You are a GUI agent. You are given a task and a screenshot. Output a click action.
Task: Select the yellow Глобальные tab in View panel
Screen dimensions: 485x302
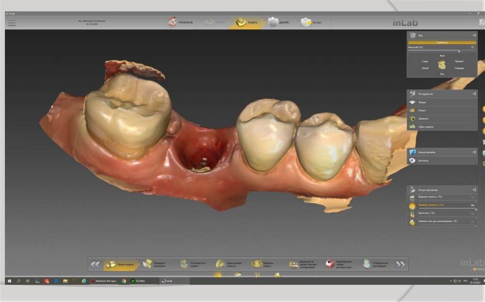(442, 43)
